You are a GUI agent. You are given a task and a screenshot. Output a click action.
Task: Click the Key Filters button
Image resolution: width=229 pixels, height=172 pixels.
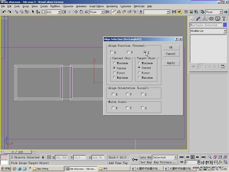pyautogui.click(x=164, y=162)
